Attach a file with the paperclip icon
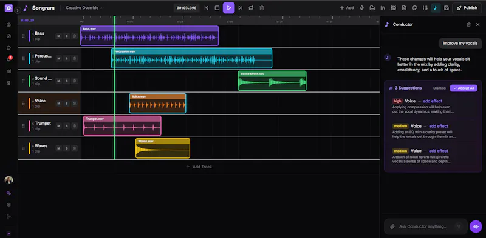486x238 pixels. pyautogui.click(x=392, y=226)
